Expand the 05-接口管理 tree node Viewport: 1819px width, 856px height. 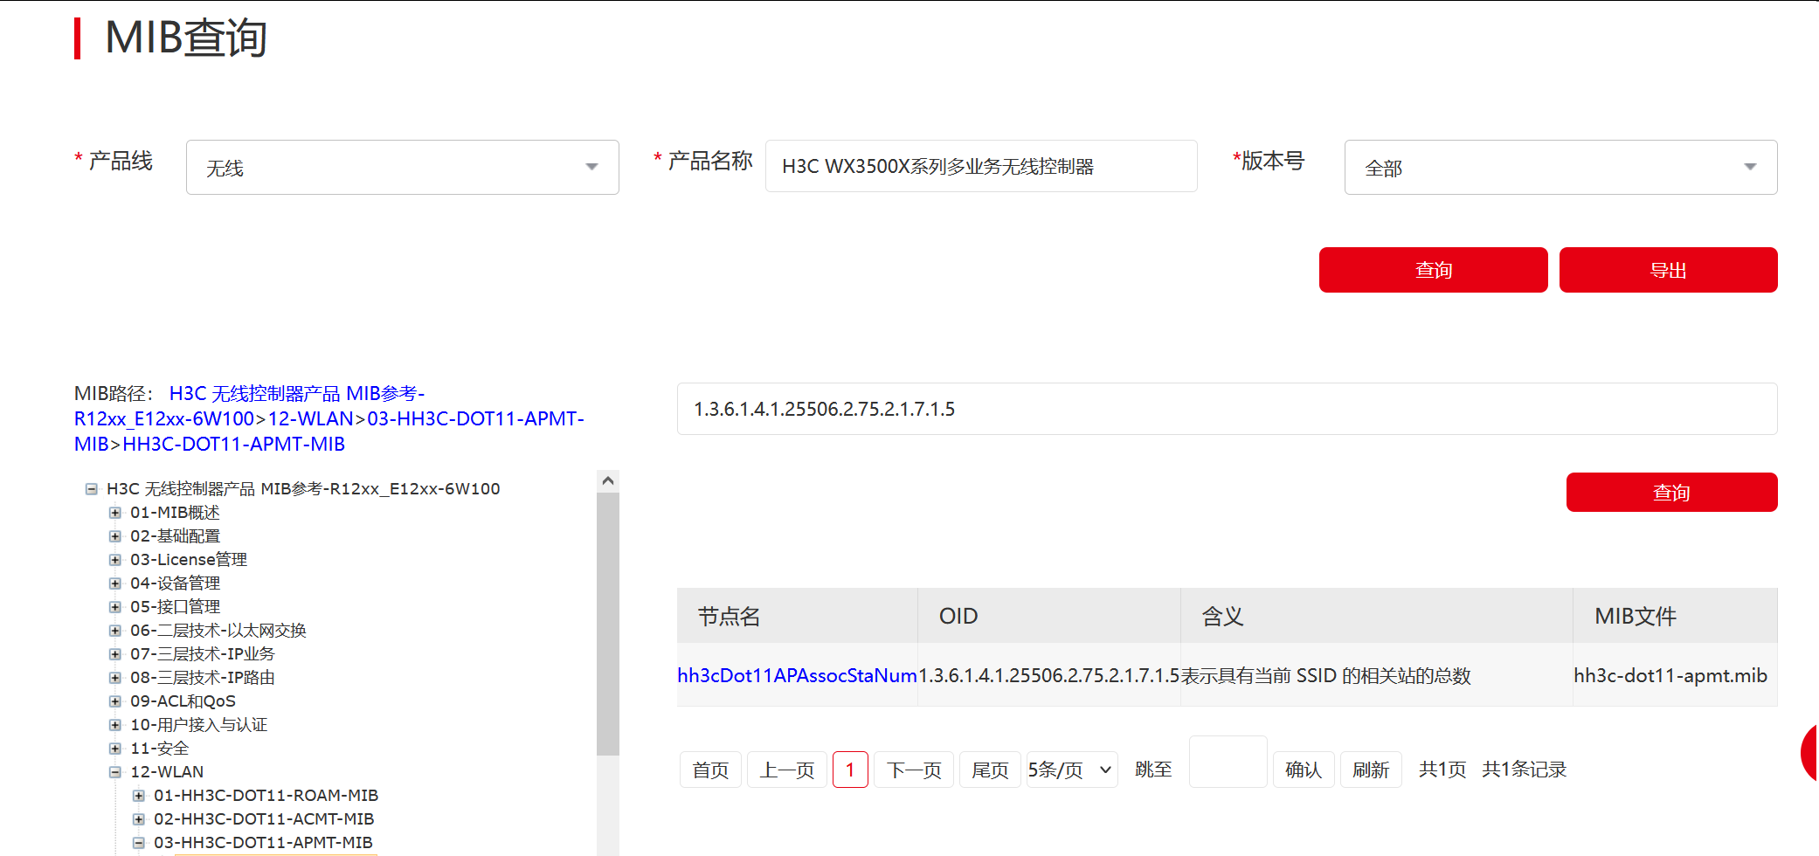(114, 607)
